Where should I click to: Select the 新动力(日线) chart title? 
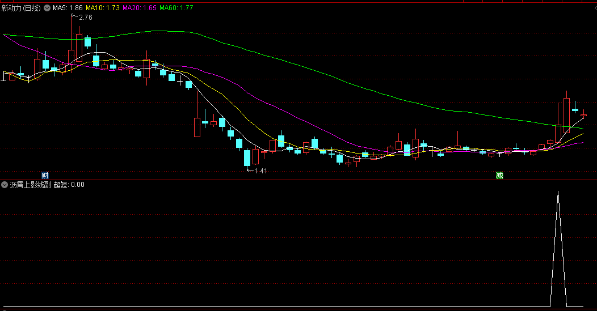21,8
